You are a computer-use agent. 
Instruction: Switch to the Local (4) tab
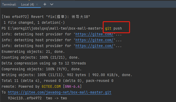(x=27, y=4)
